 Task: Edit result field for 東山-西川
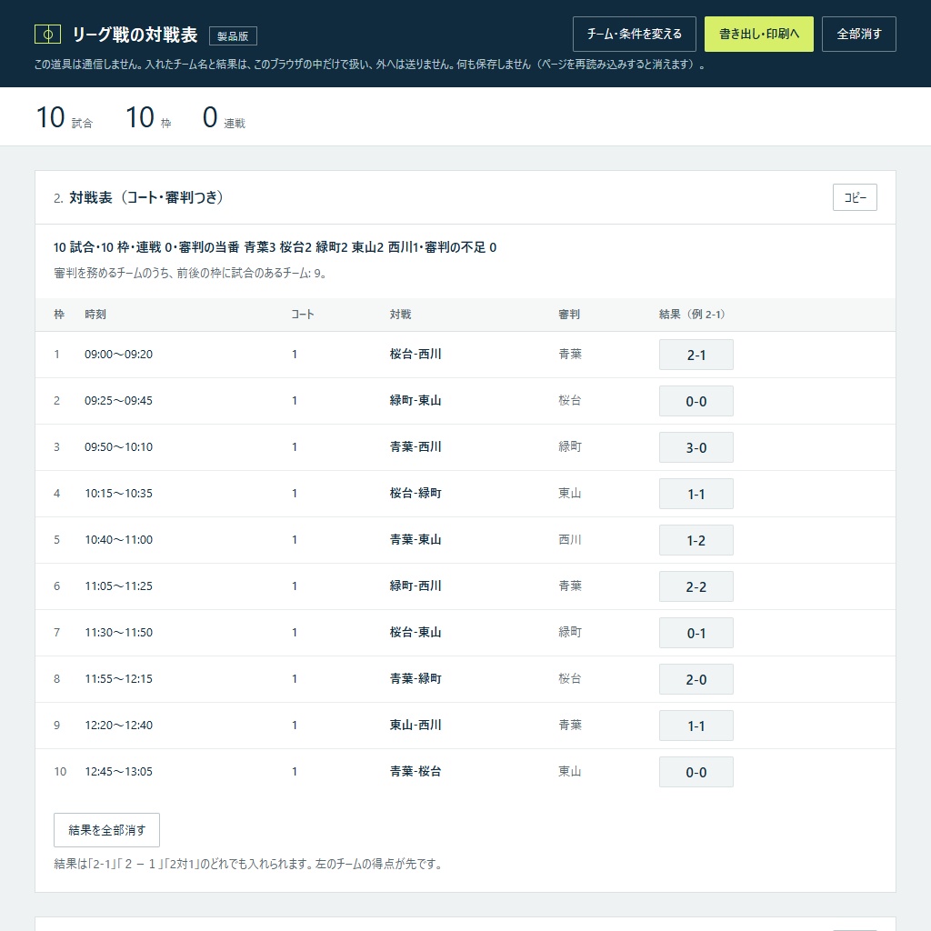click(696, 725)
